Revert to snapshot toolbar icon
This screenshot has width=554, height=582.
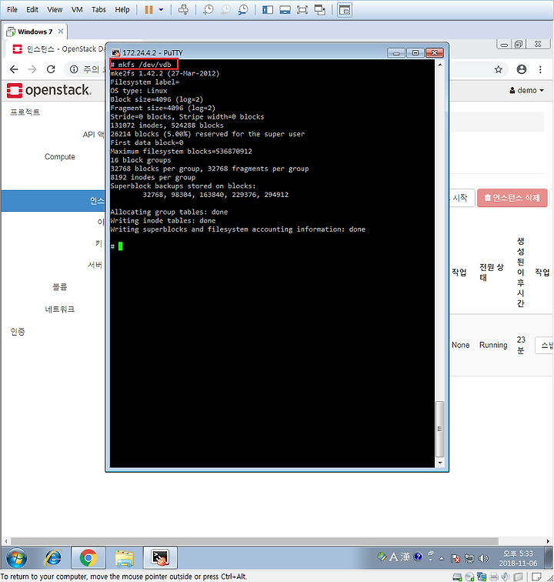225,10
